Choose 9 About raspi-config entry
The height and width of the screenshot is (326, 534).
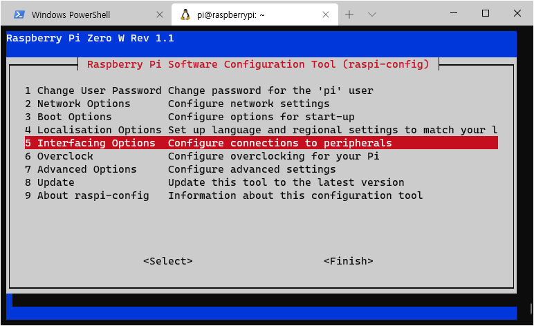261,195
